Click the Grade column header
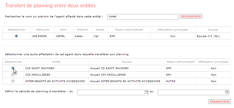This screenshot has width=234, height=108. 100,30
